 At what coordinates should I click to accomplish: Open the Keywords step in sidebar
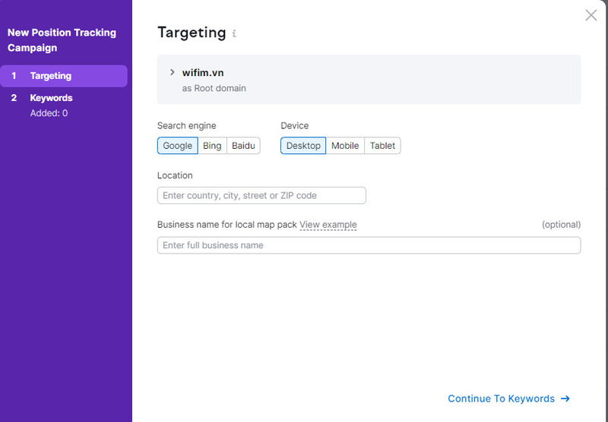coord(51,98)
